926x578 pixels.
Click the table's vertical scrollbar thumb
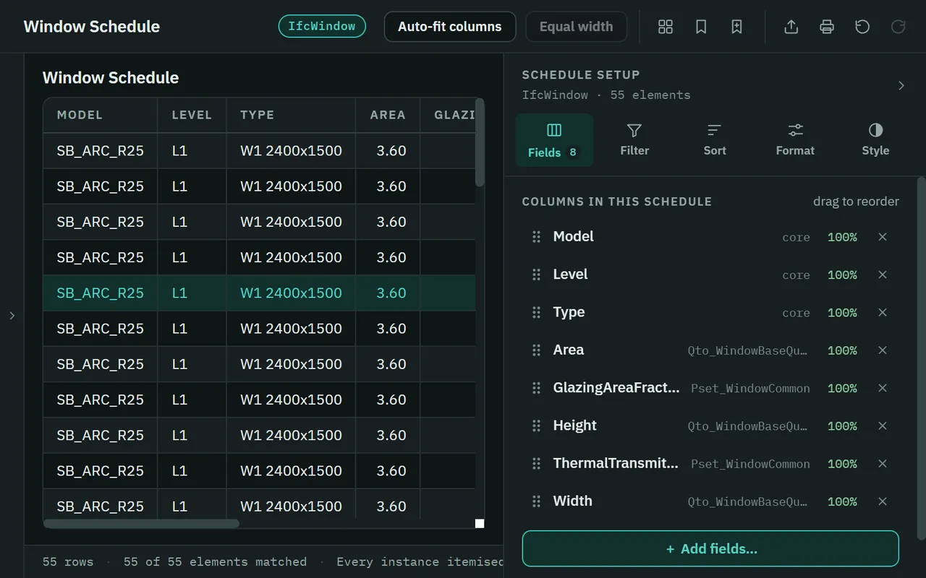click(x=480, y=142)
